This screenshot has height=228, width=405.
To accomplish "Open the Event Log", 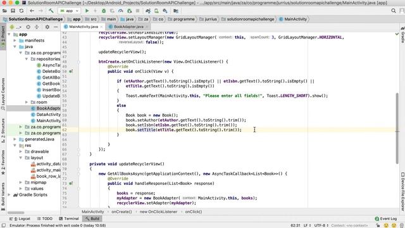I will (x=385, y=218).
